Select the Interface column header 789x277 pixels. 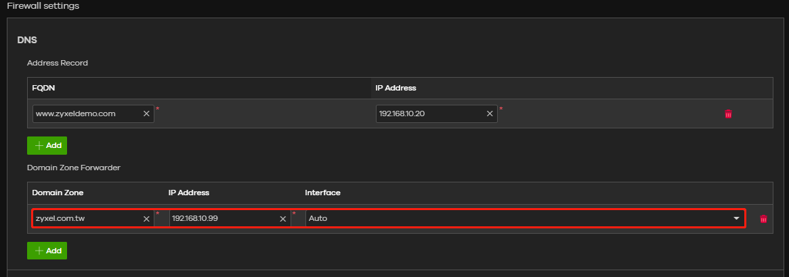[322, 193]
